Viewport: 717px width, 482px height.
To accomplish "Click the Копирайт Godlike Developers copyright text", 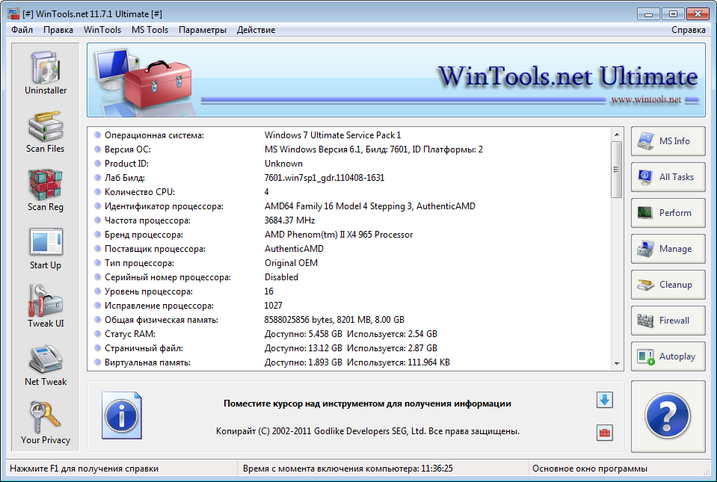I will pyautogui.click(x=368, y=431).
